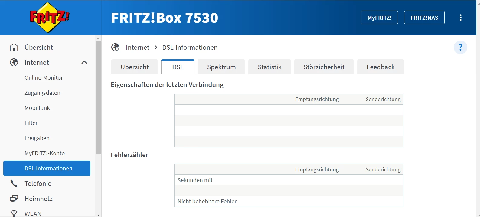Go to Mobilfunk settings

[37, 108]
